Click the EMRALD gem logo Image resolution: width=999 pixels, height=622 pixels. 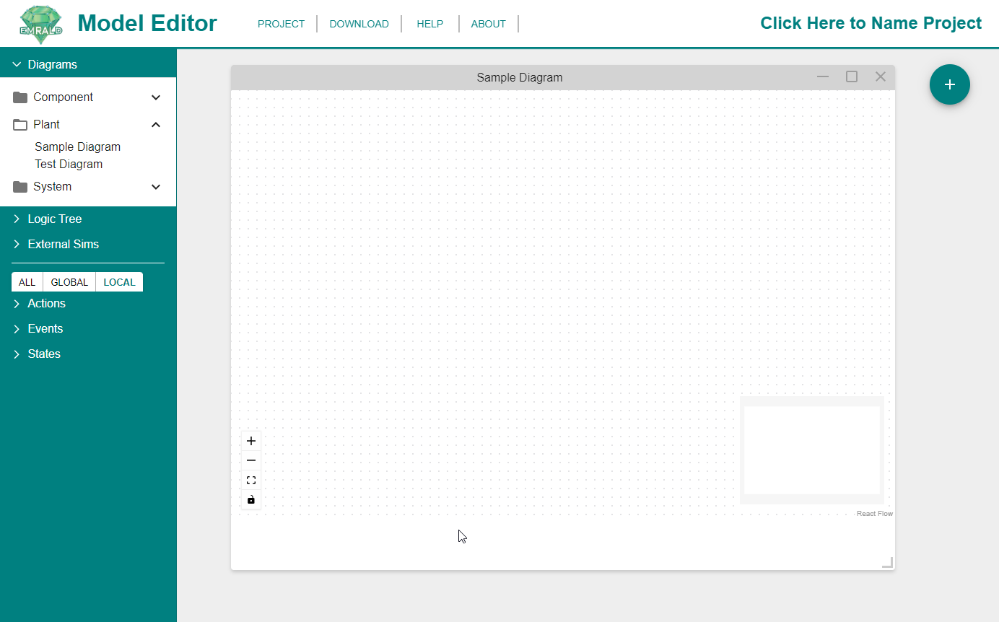(40, 25)
